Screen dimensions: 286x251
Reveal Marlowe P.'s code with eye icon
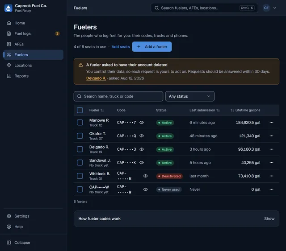(x=142, y=123)
